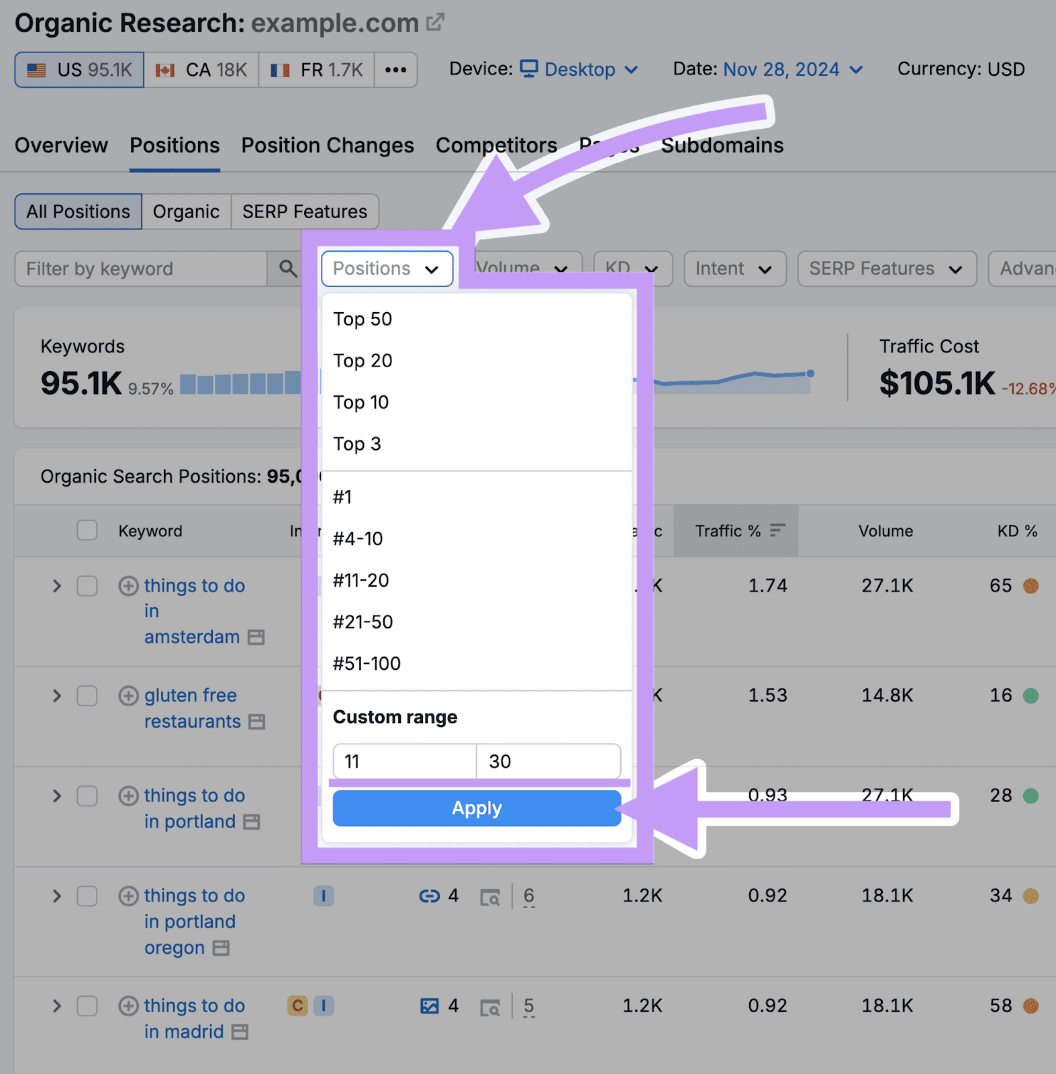Open the Positions filter dropdown
Viewport: 1056px width, 1074px height.
click(387, 268)
